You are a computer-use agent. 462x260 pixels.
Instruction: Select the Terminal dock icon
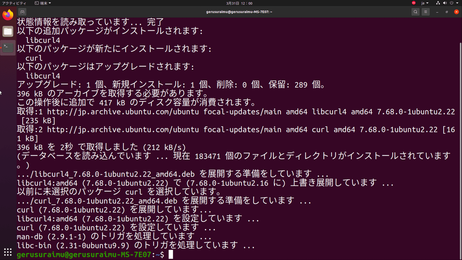[x=8, y=48]
